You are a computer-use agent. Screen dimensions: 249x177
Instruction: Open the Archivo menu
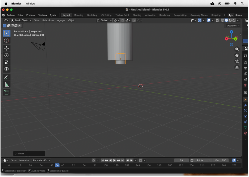pyautogui.click(x=11, y=15)
